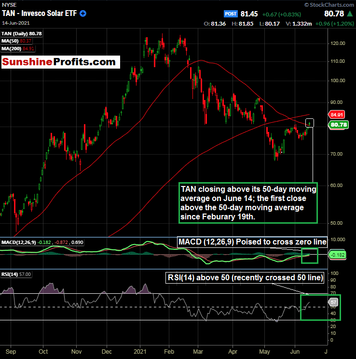Image resolution: width=356 pixels, height=359 pixels.
Task: Click the TAN (Daily) 80.78 legend label
Action: pos(22,34)
